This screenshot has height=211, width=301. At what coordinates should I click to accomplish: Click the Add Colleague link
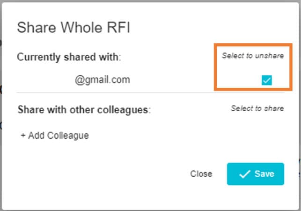point(55,136)
